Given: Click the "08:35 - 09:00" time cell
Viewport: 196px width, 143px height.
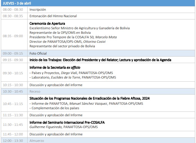Looking at the screenshot, I should point(13,36).
